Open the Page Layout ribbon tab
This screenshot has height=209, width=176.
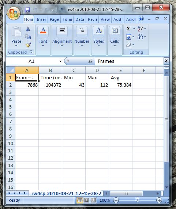click(x=54, y=19)
